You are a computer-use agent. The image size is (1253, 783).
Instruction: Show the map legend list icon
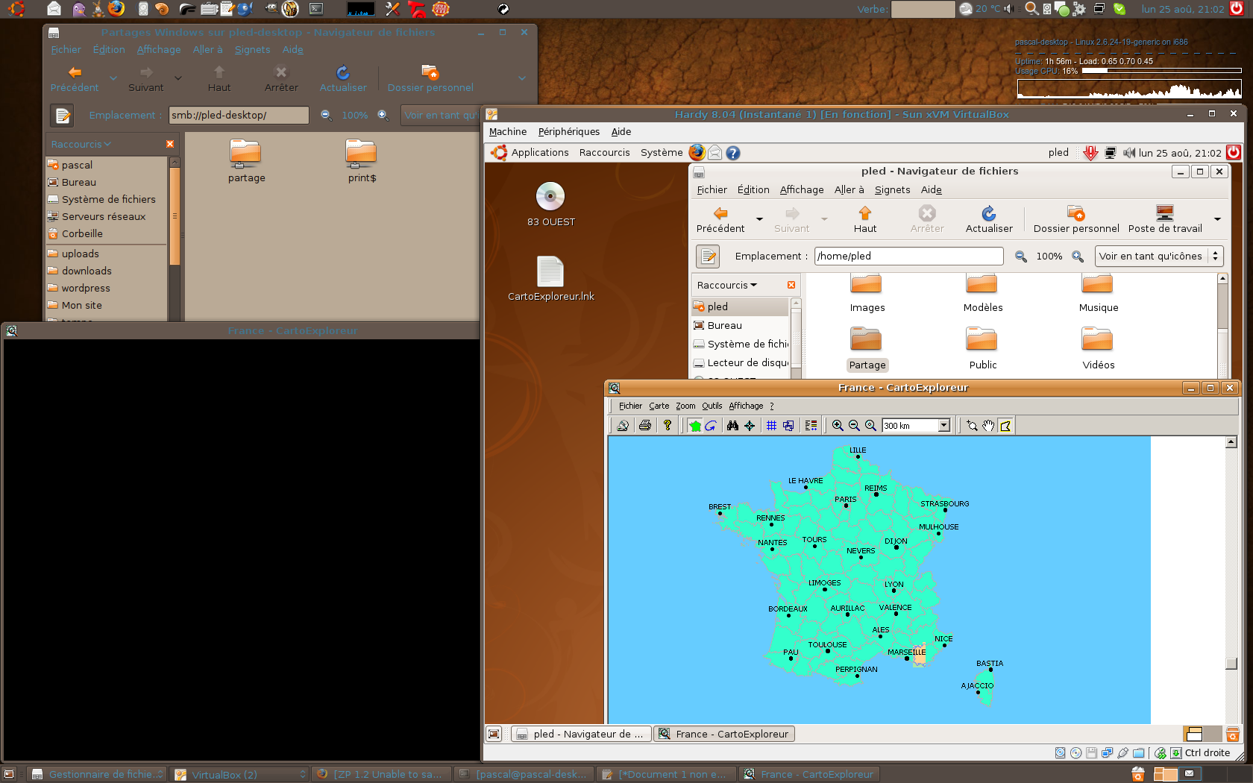811,426
